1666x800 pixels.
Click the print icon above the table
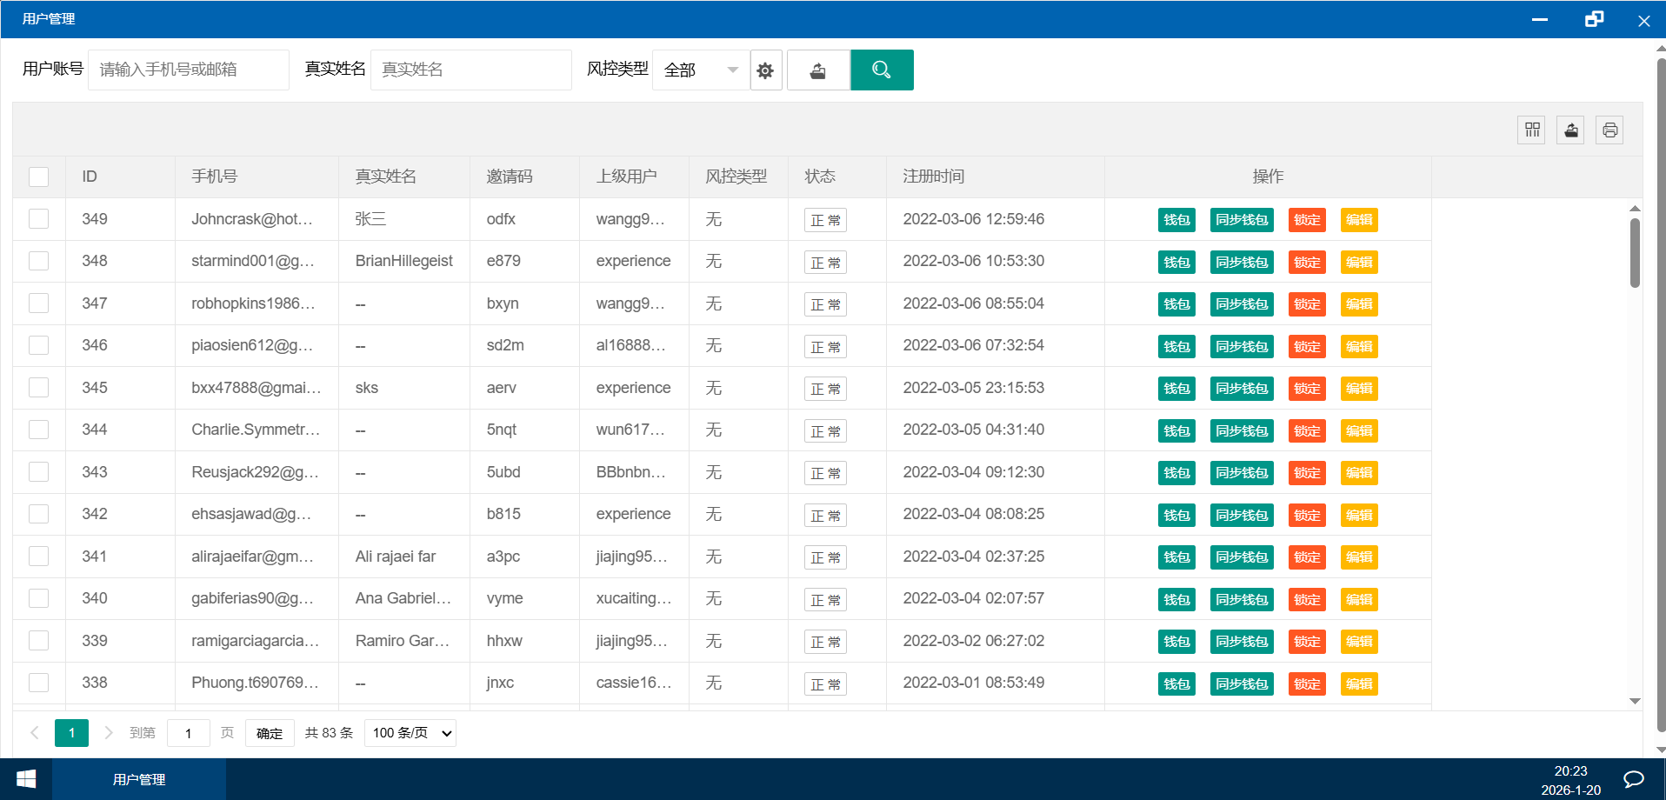pos(1609,130)
